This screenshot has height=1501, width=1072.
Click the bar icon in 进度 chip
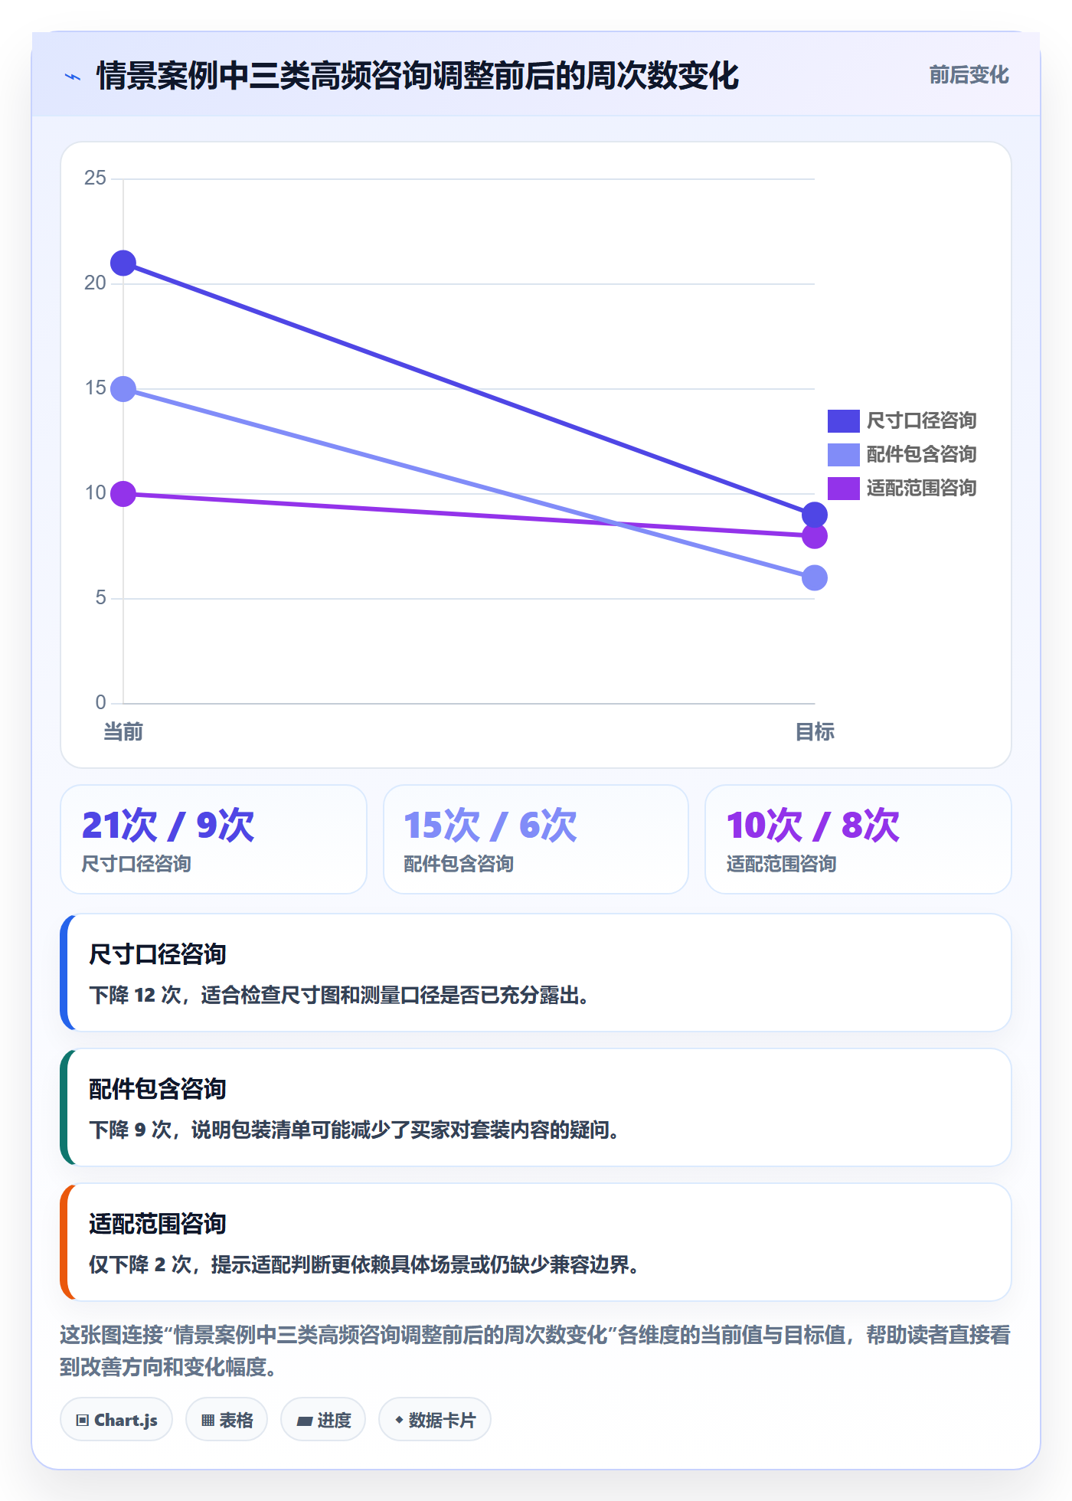pos(304,1421)
